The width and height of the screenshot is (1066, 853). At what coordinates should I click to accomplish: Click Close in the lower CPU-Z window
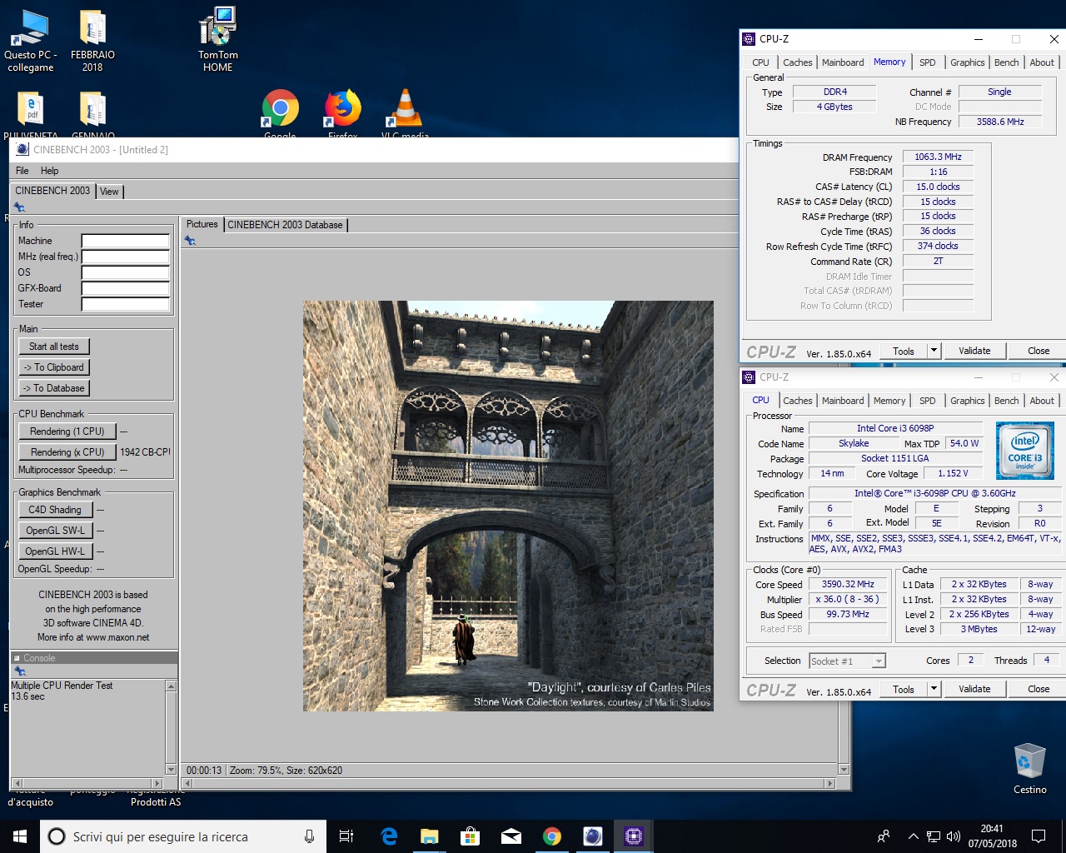1039,689
